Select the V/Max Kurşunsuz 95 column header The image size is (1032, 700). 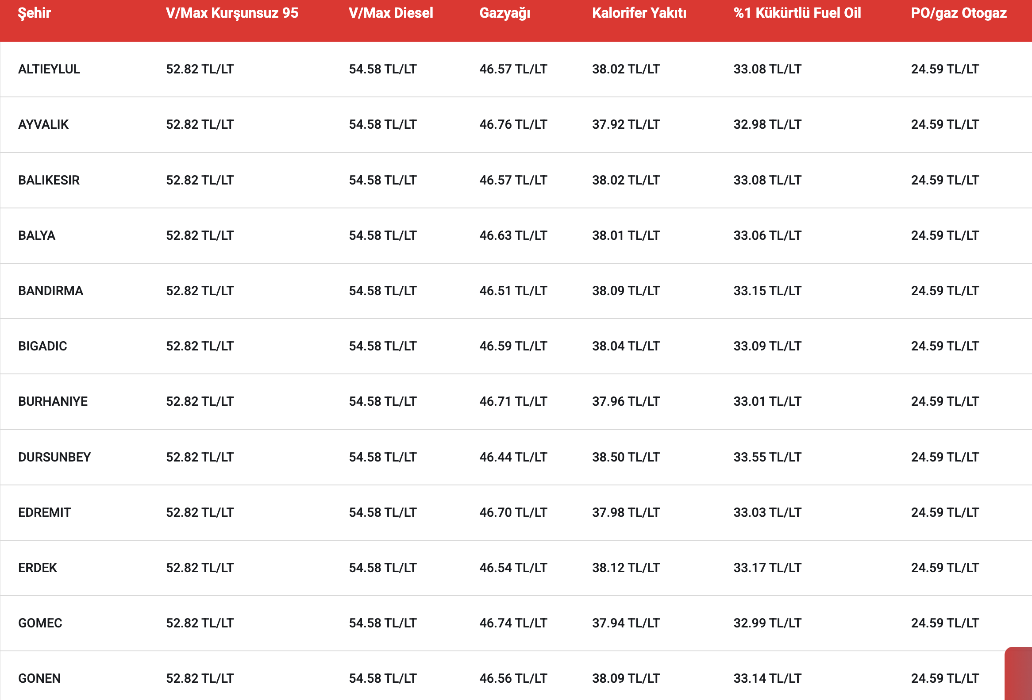coord(232,13)
